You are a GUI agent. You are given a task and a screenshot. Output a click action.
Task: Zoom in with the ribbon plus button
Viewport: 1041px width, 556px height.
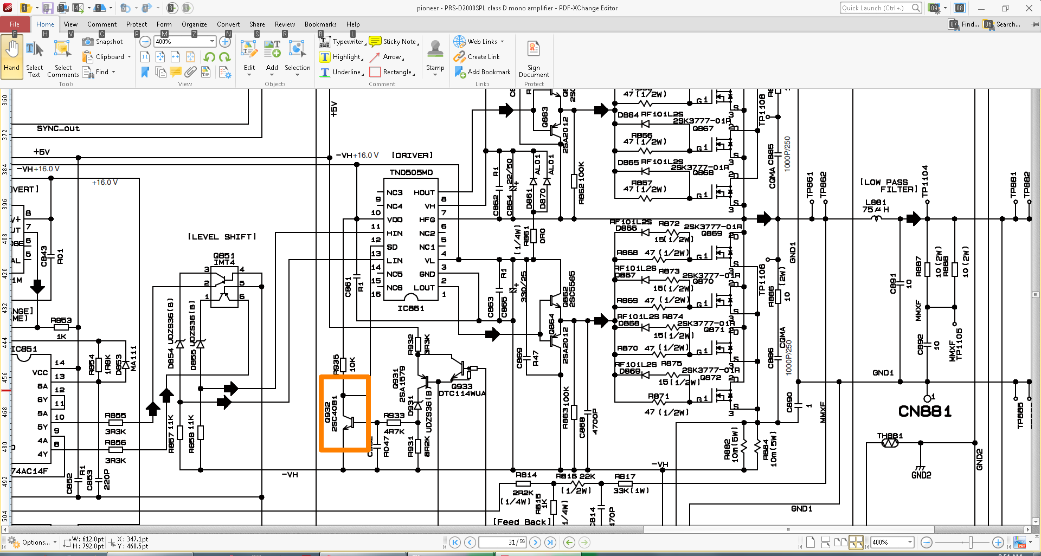pos(225,42)
